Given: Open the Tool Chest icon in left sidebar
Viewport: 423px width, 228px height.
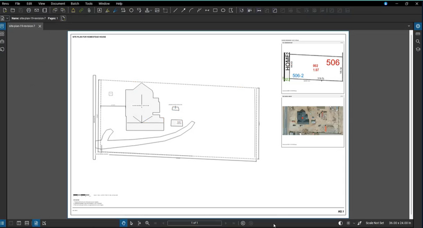Looking at the screenshot, I should [2, 42].
